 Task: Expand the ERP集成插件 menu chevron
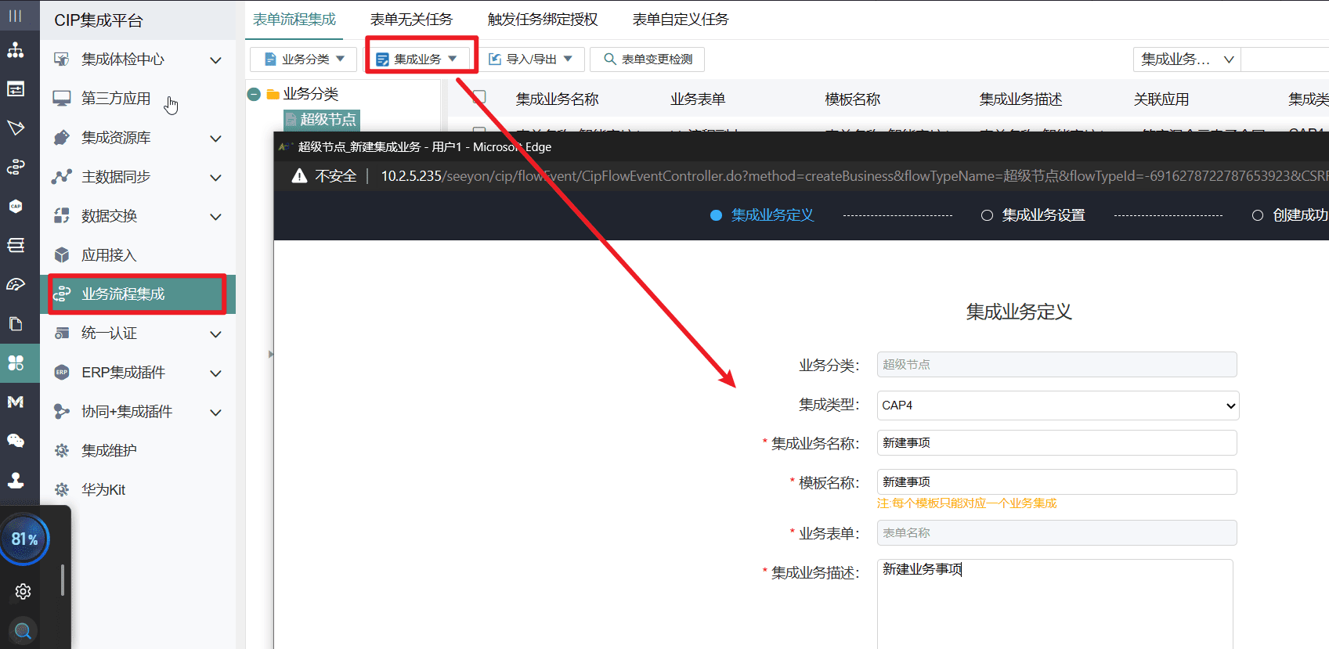point(216,373)
